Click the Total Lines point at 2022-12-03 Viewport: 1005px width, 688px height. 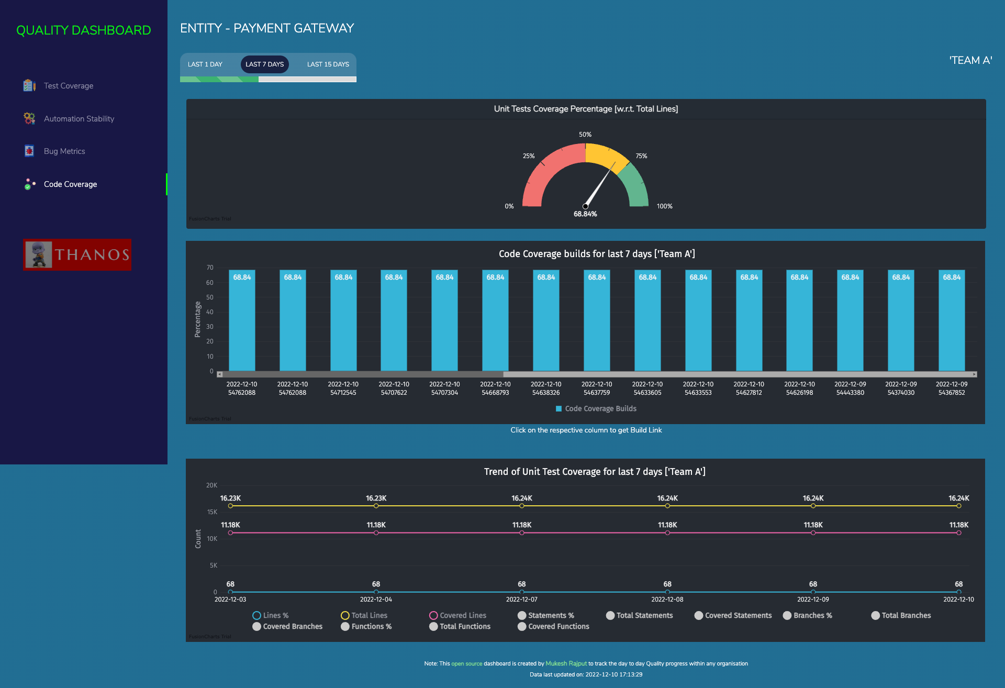pos(230,506)
